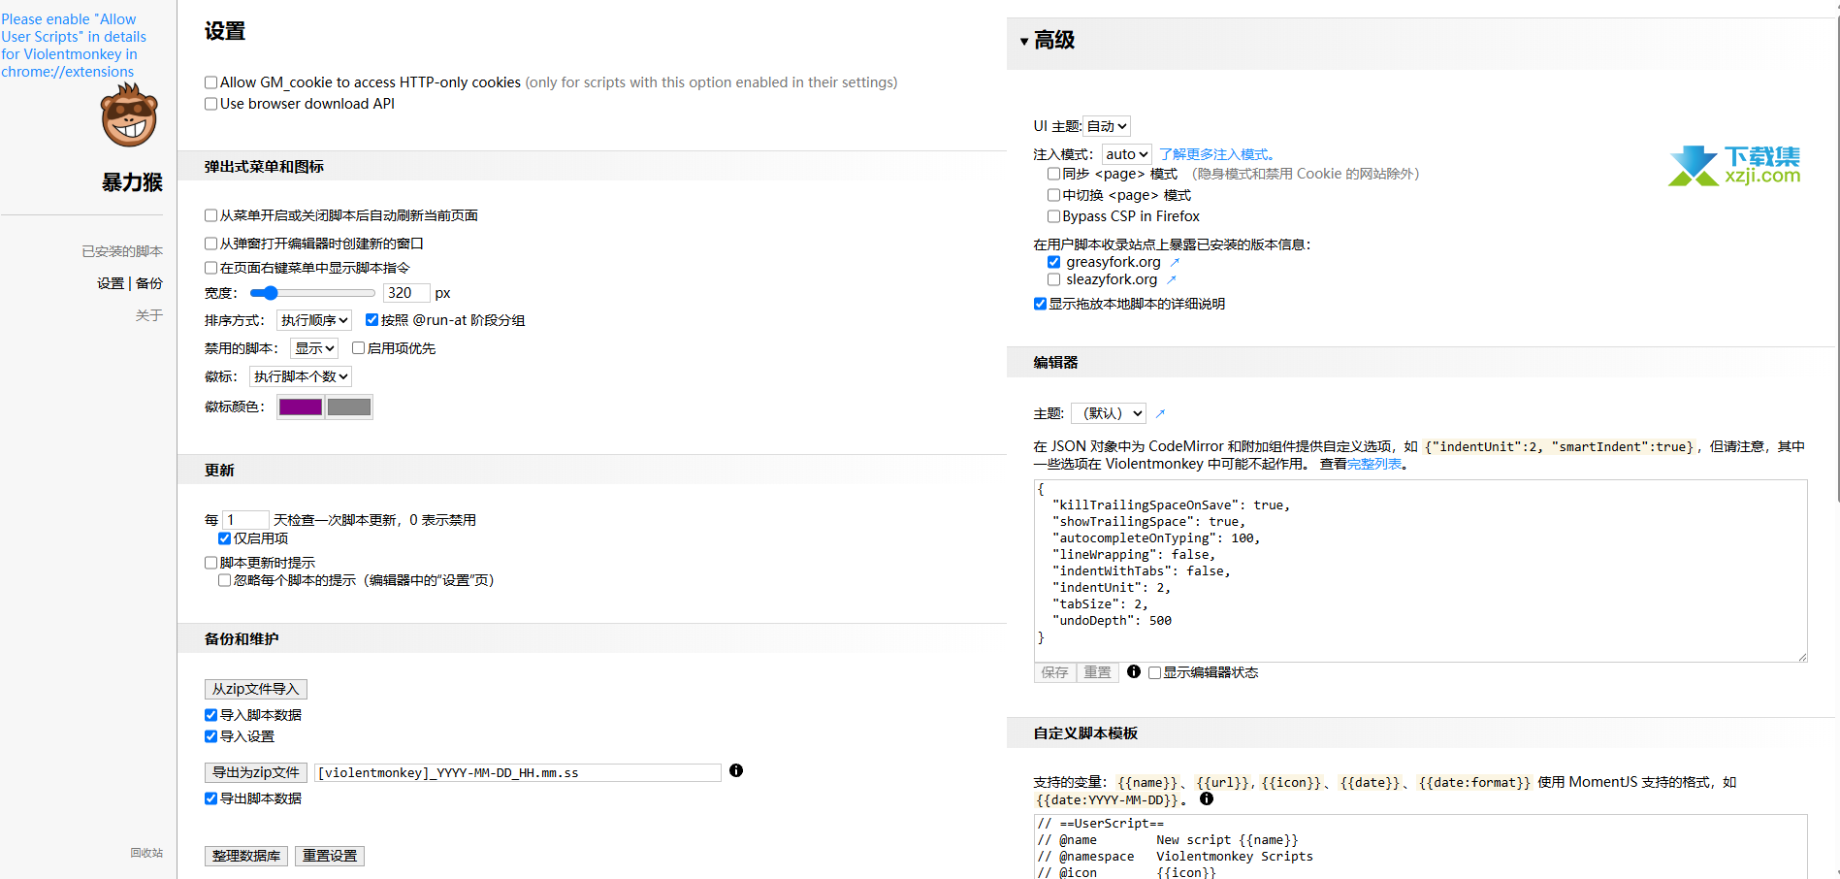Viewport: 1840px width, 879px height.
Task: Open 回收站 in the sidebar
Action: 146,853
